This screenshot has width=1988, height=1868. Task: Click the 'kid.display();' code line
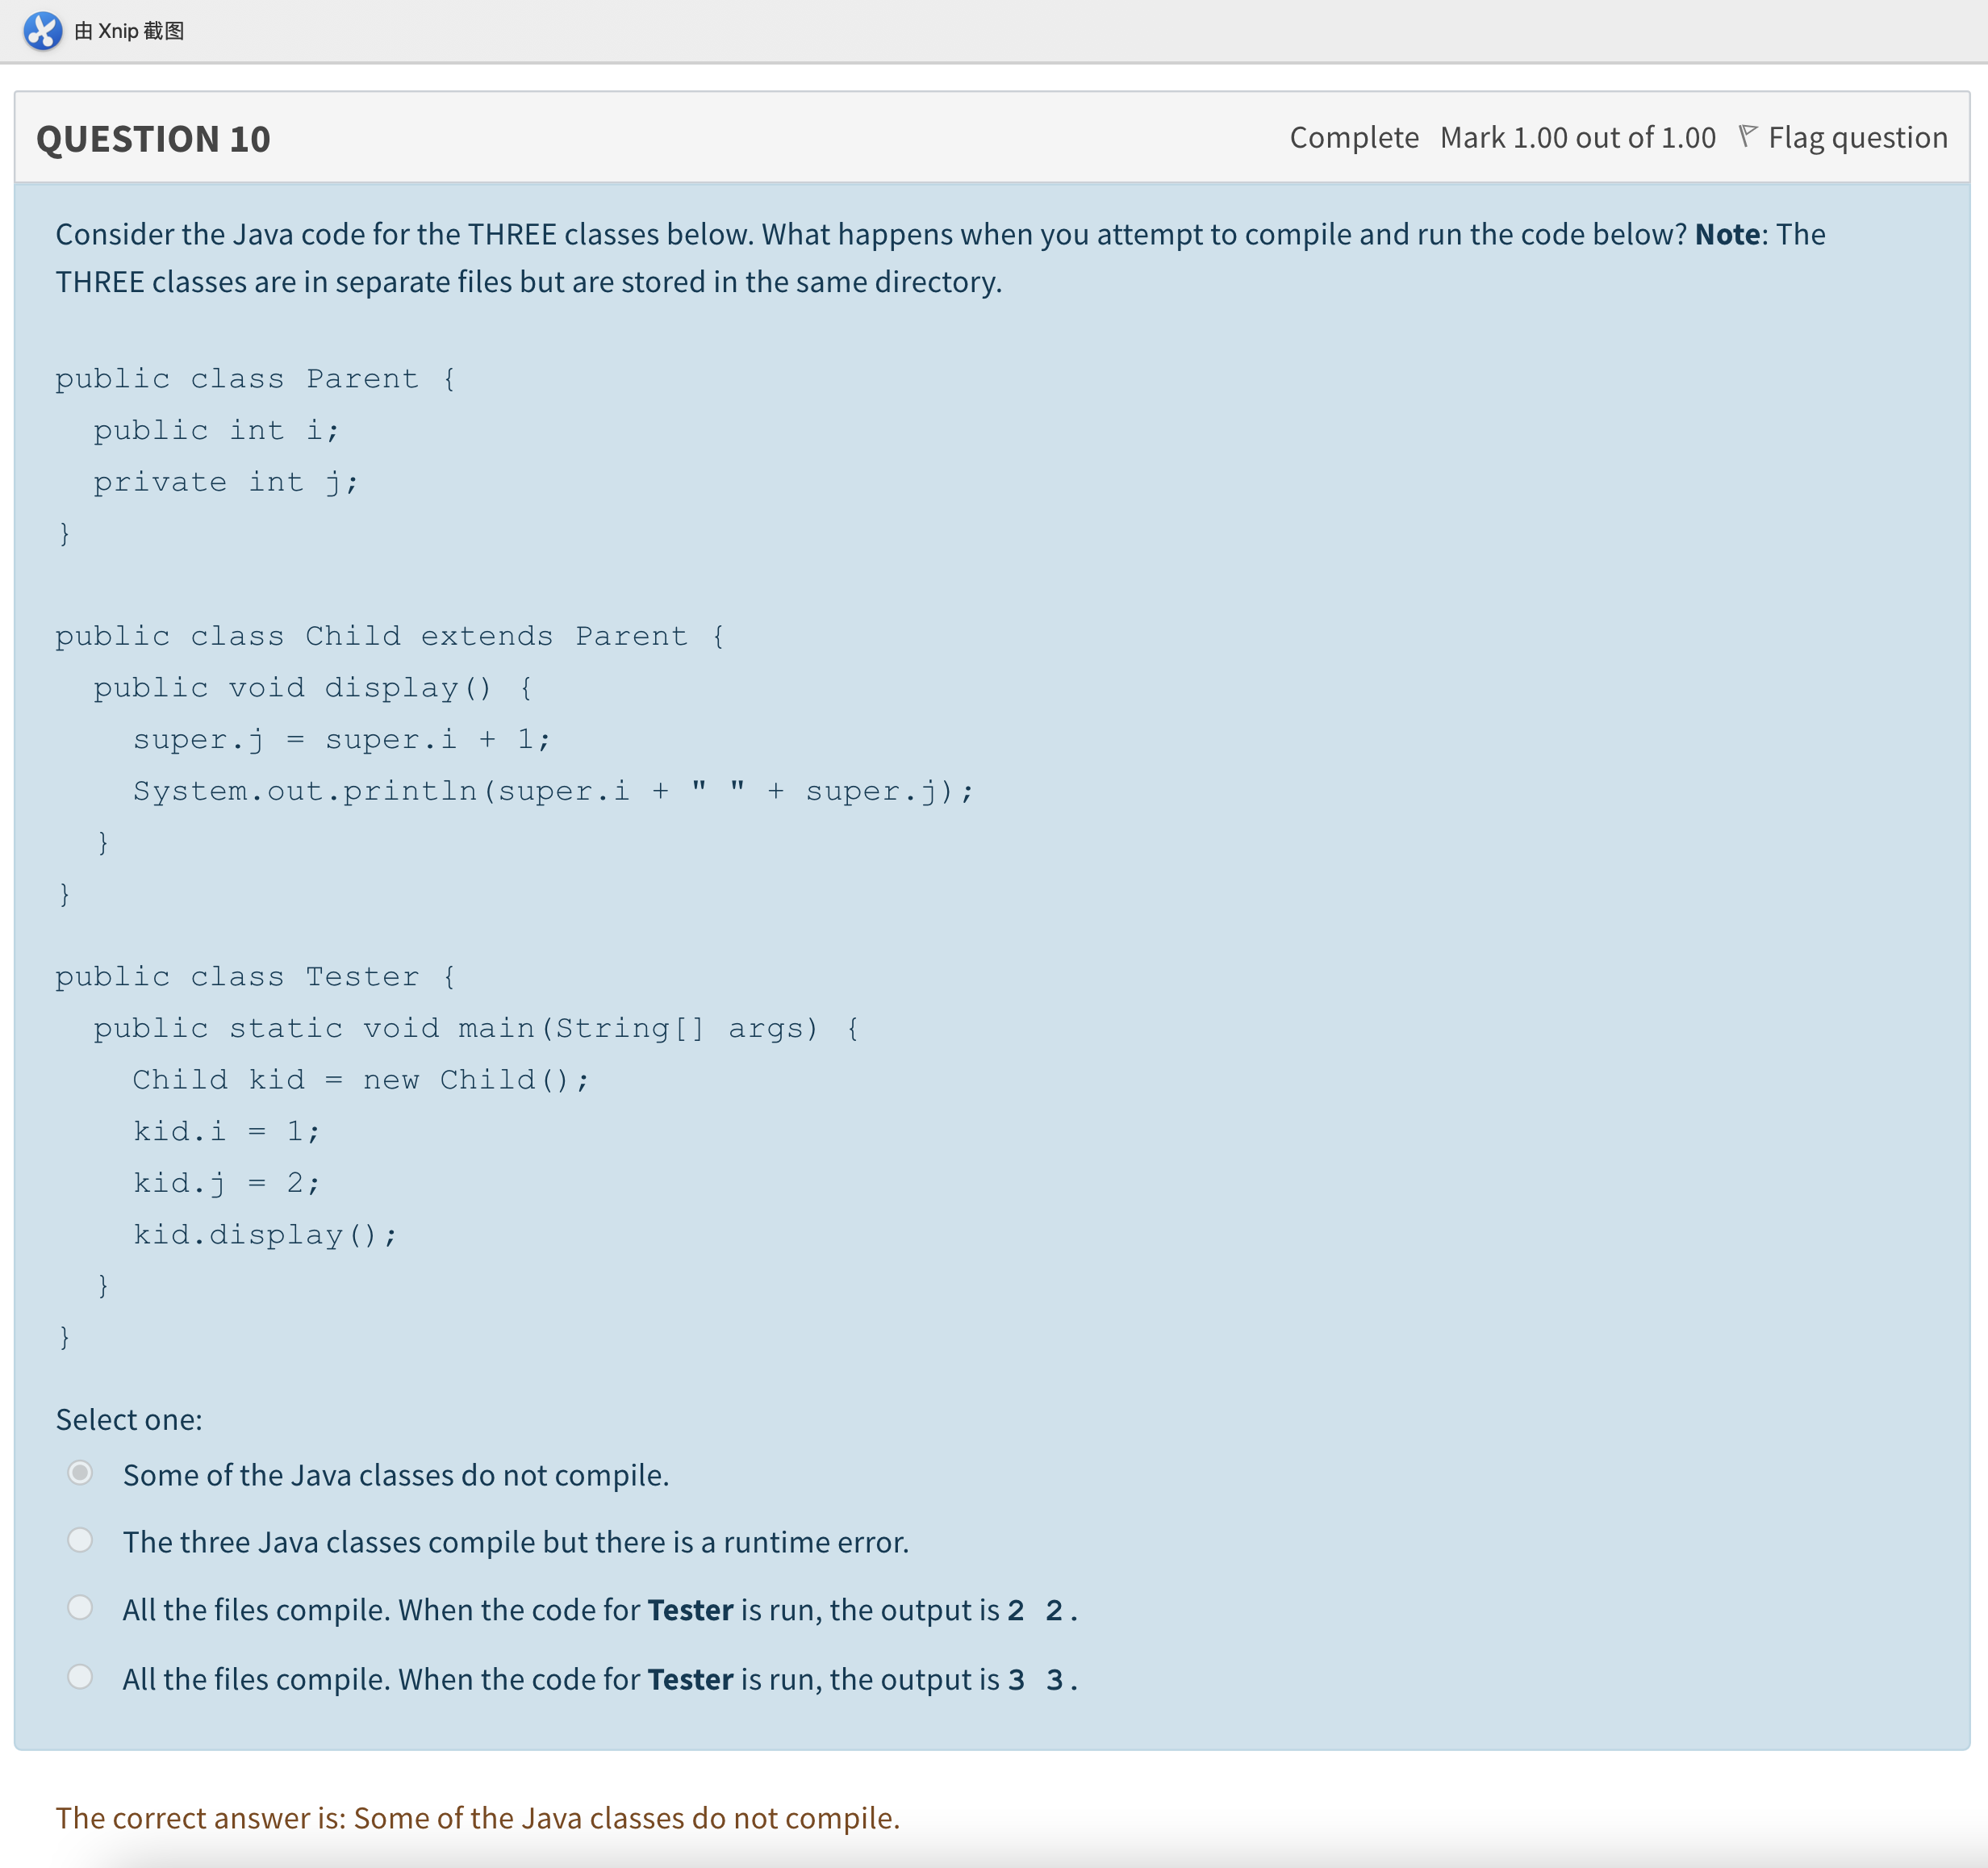point(265,1235)
